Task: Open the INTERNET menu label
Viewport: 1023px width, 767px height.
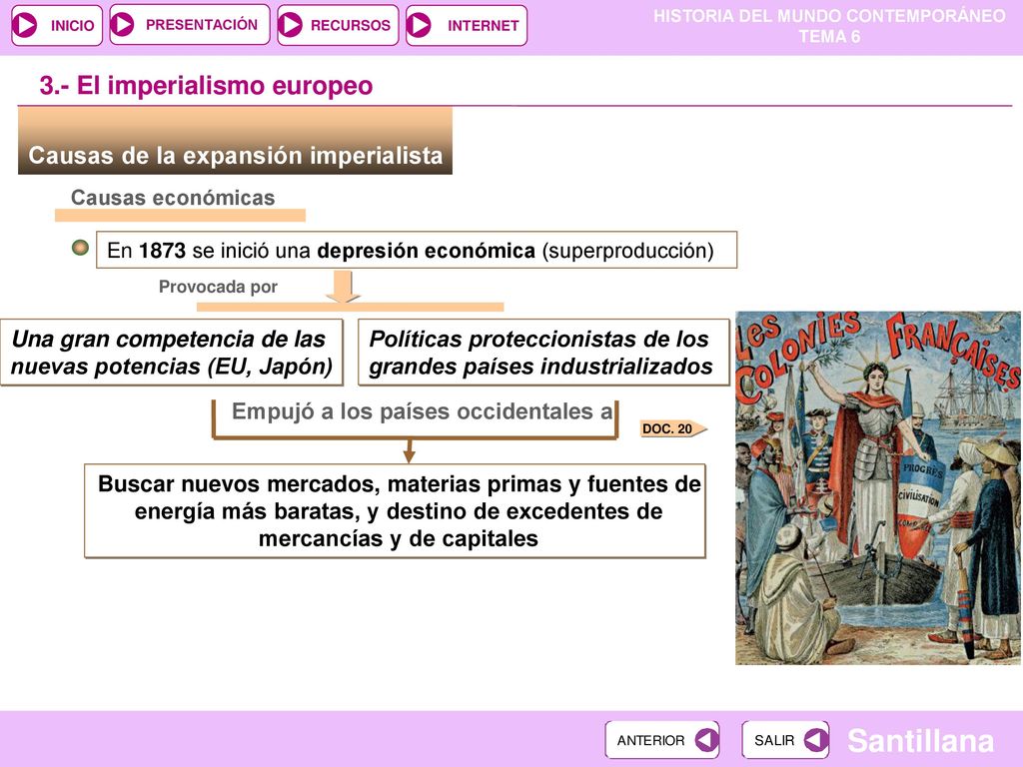Action: pos(483,25)
